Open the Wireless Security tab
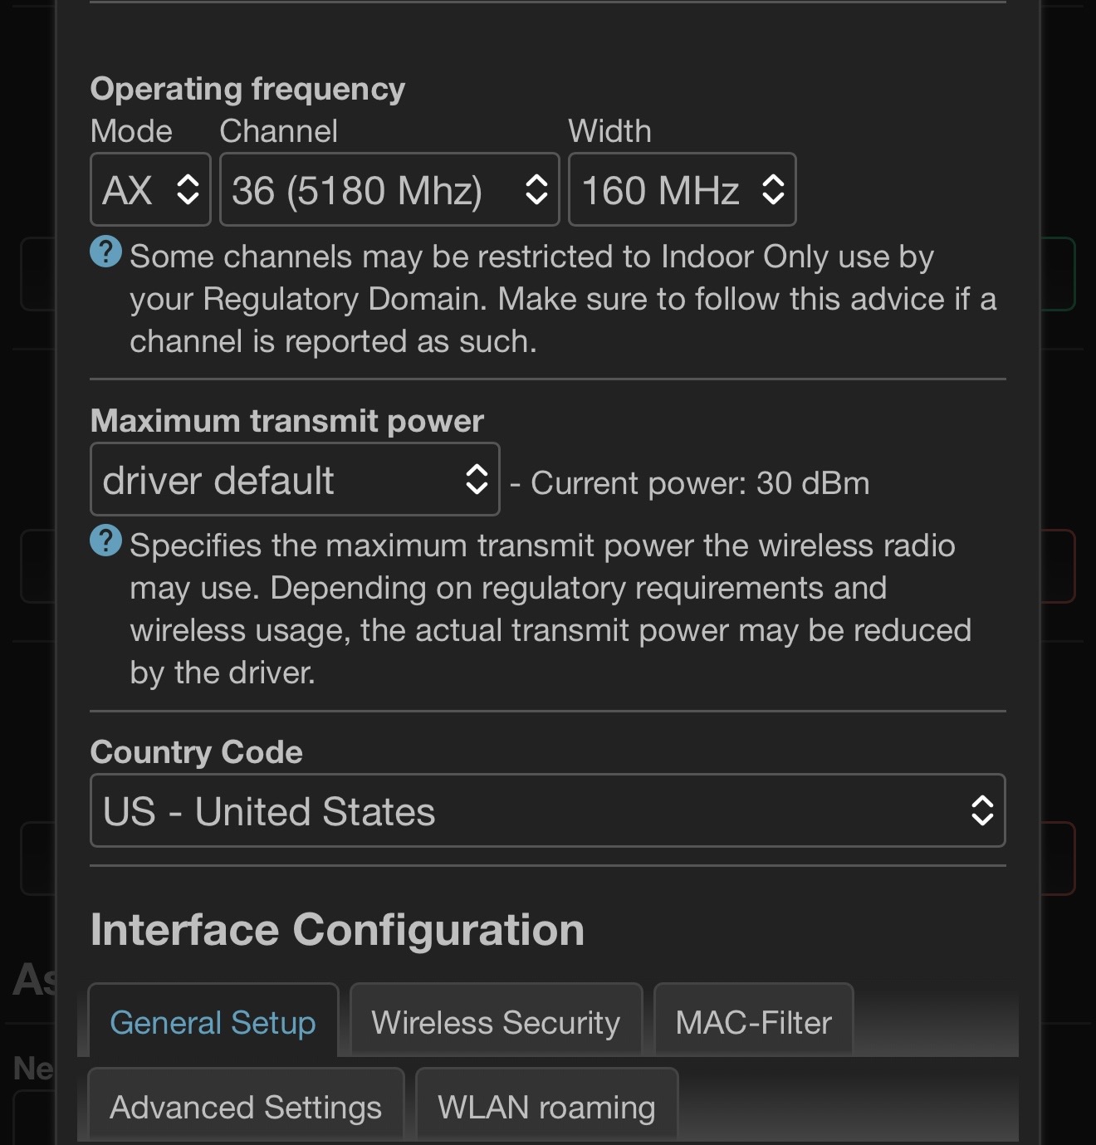The image size is (1096, 1145). [x=496, y=1022]
